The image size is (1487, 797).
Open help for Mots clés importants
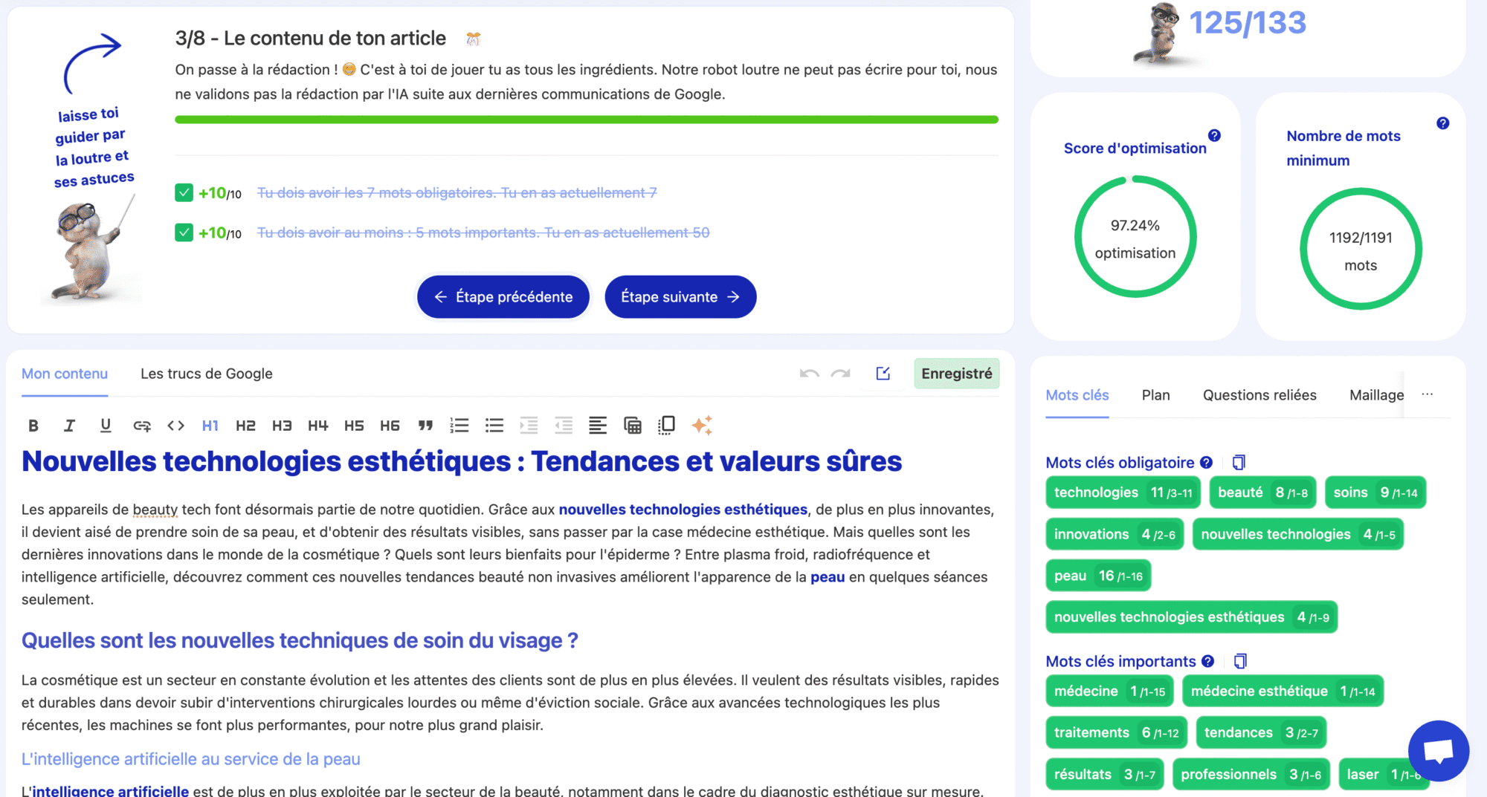click(x=1208, y=661)
